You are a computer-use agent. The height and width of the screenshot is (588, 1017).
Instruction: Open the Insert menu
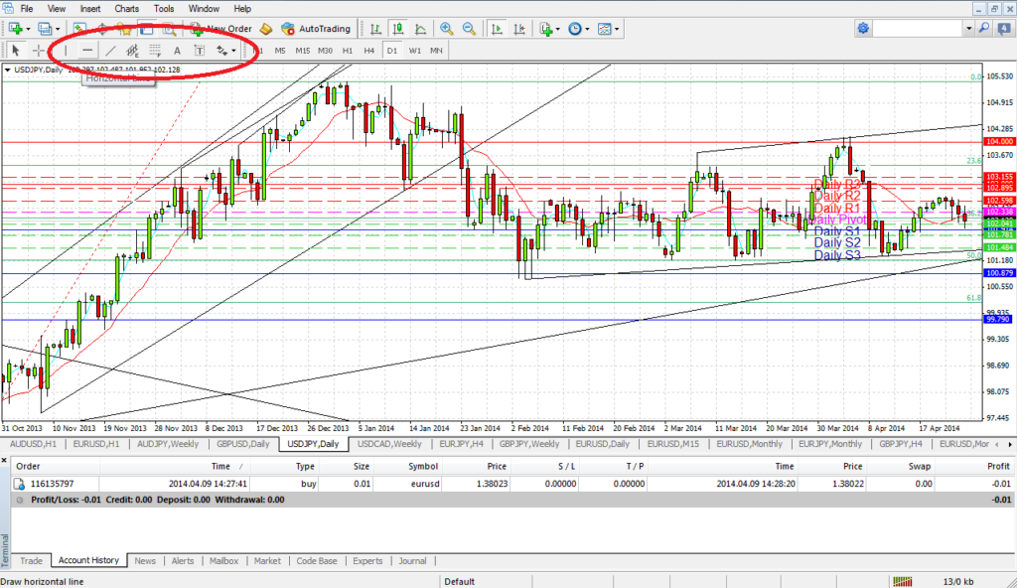pyautogui.click(x=90, y=8)
